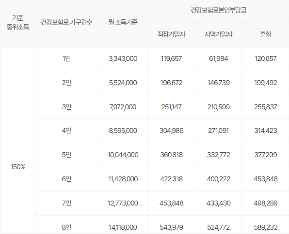The width and height of the screenshot is (289, 234).
Task: Select the value 120,657
Action: click(266, 58)
